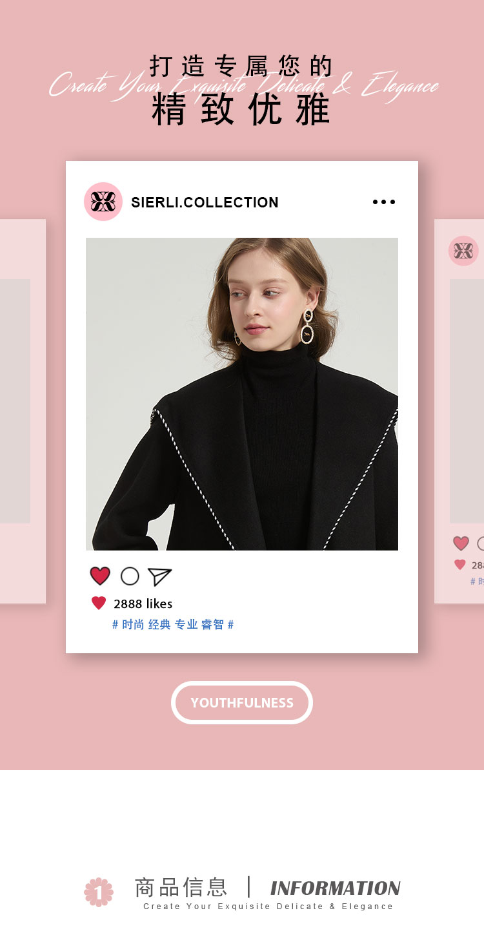Like the post with the outlined heart icon
This screenshot has width=484, height=944.
[x=100, y=576]
